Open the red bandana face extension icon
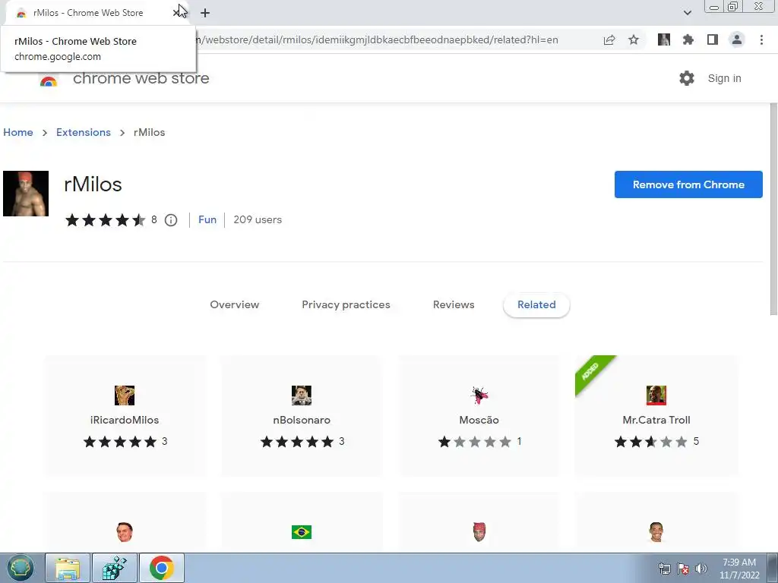 [479, 532]
